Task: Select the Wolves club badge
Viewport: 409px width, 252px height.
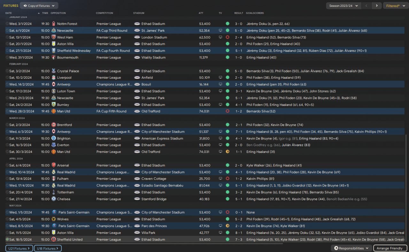Action: point(54,219)
